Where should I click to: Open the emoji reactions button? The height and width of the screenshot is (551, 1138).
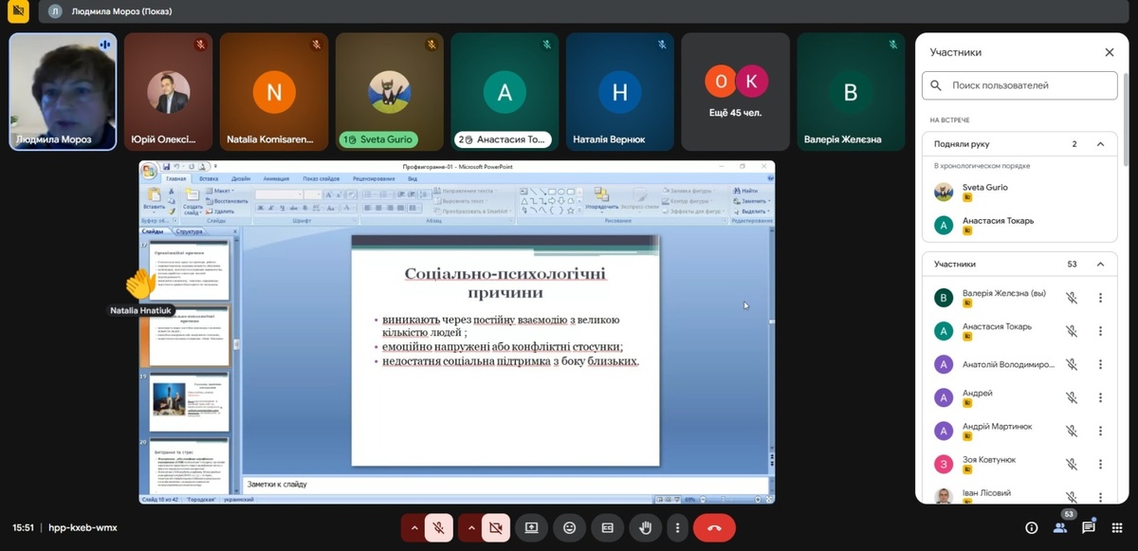[569, 527]
